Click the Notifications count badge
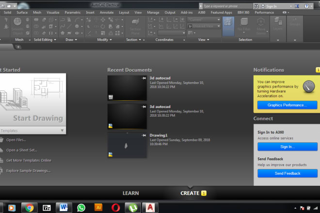The width and height of the screenshot is (320, 213). pyautogui.click(x=318, y=70)
